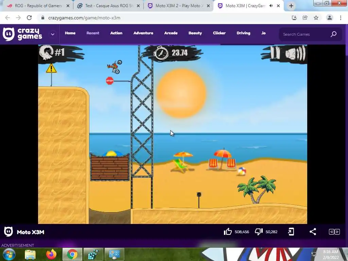The width and height of the screenshot is (348, 261).
Task: Open the Beauty games category
Action: 195,33
